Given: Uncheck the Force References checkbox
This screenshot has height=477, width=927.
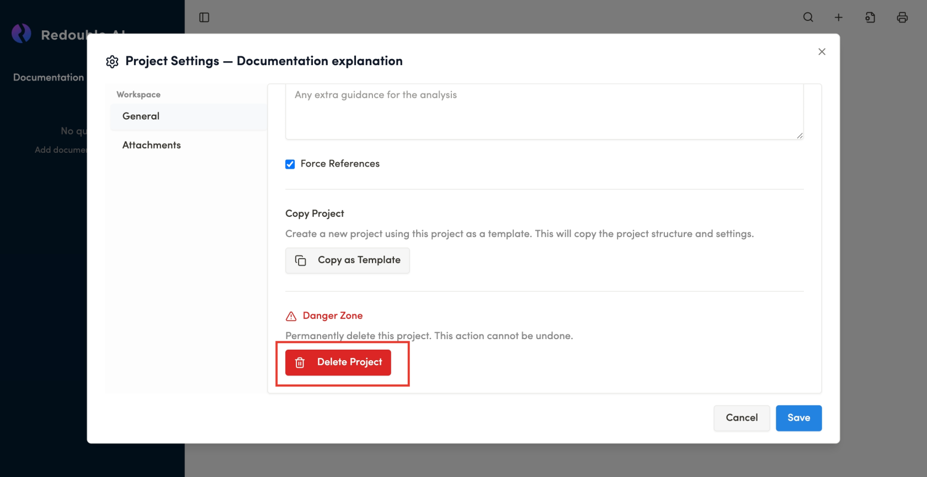Looking at the screenshot, I should [290, 164].
